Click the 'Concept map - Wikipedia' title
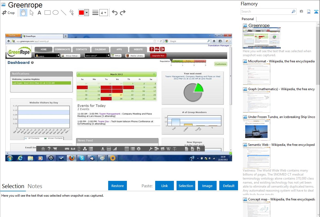This screenshot has width=320, height=217. (282, 199)
